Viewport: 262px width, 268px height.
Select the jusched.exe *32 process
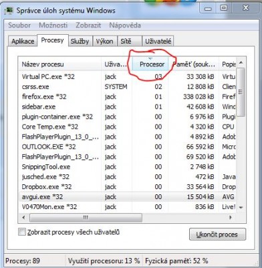127,177
